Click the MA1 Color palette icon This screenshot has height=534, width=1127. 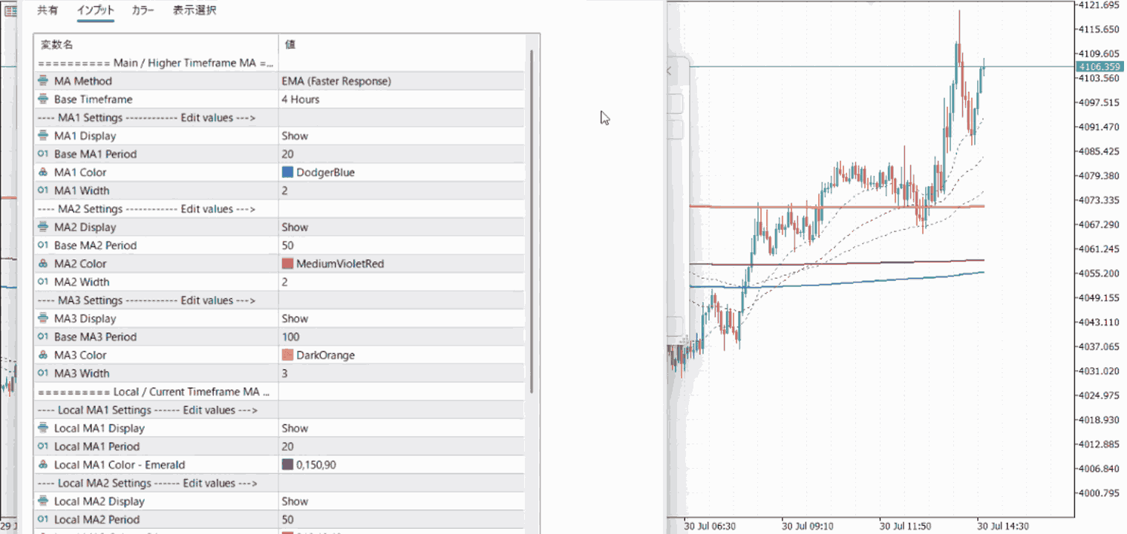click(x=44, y=172)
